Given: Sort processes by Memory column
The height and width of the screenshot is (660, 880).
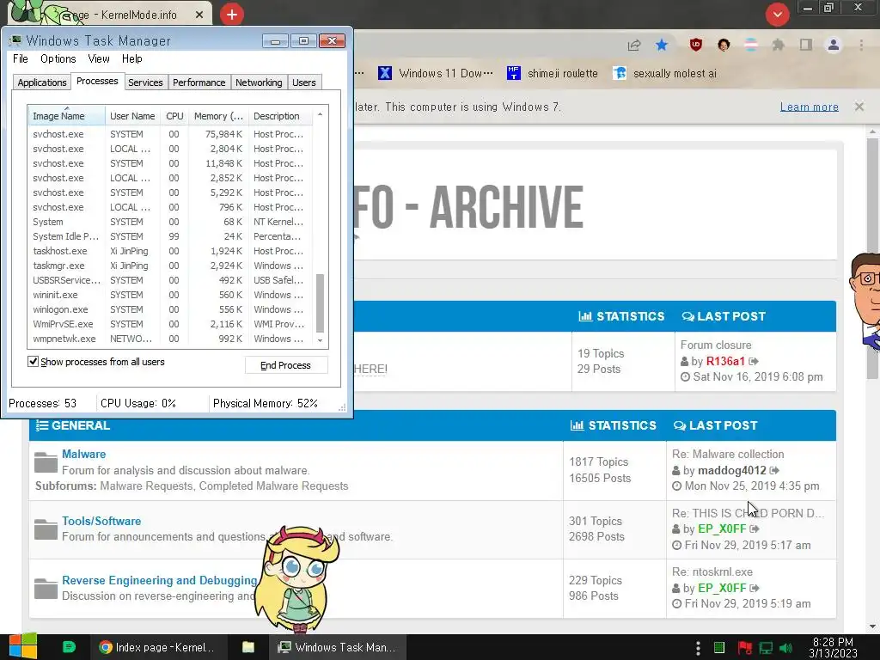Looking at the screenshot, I should click(218, 116).
